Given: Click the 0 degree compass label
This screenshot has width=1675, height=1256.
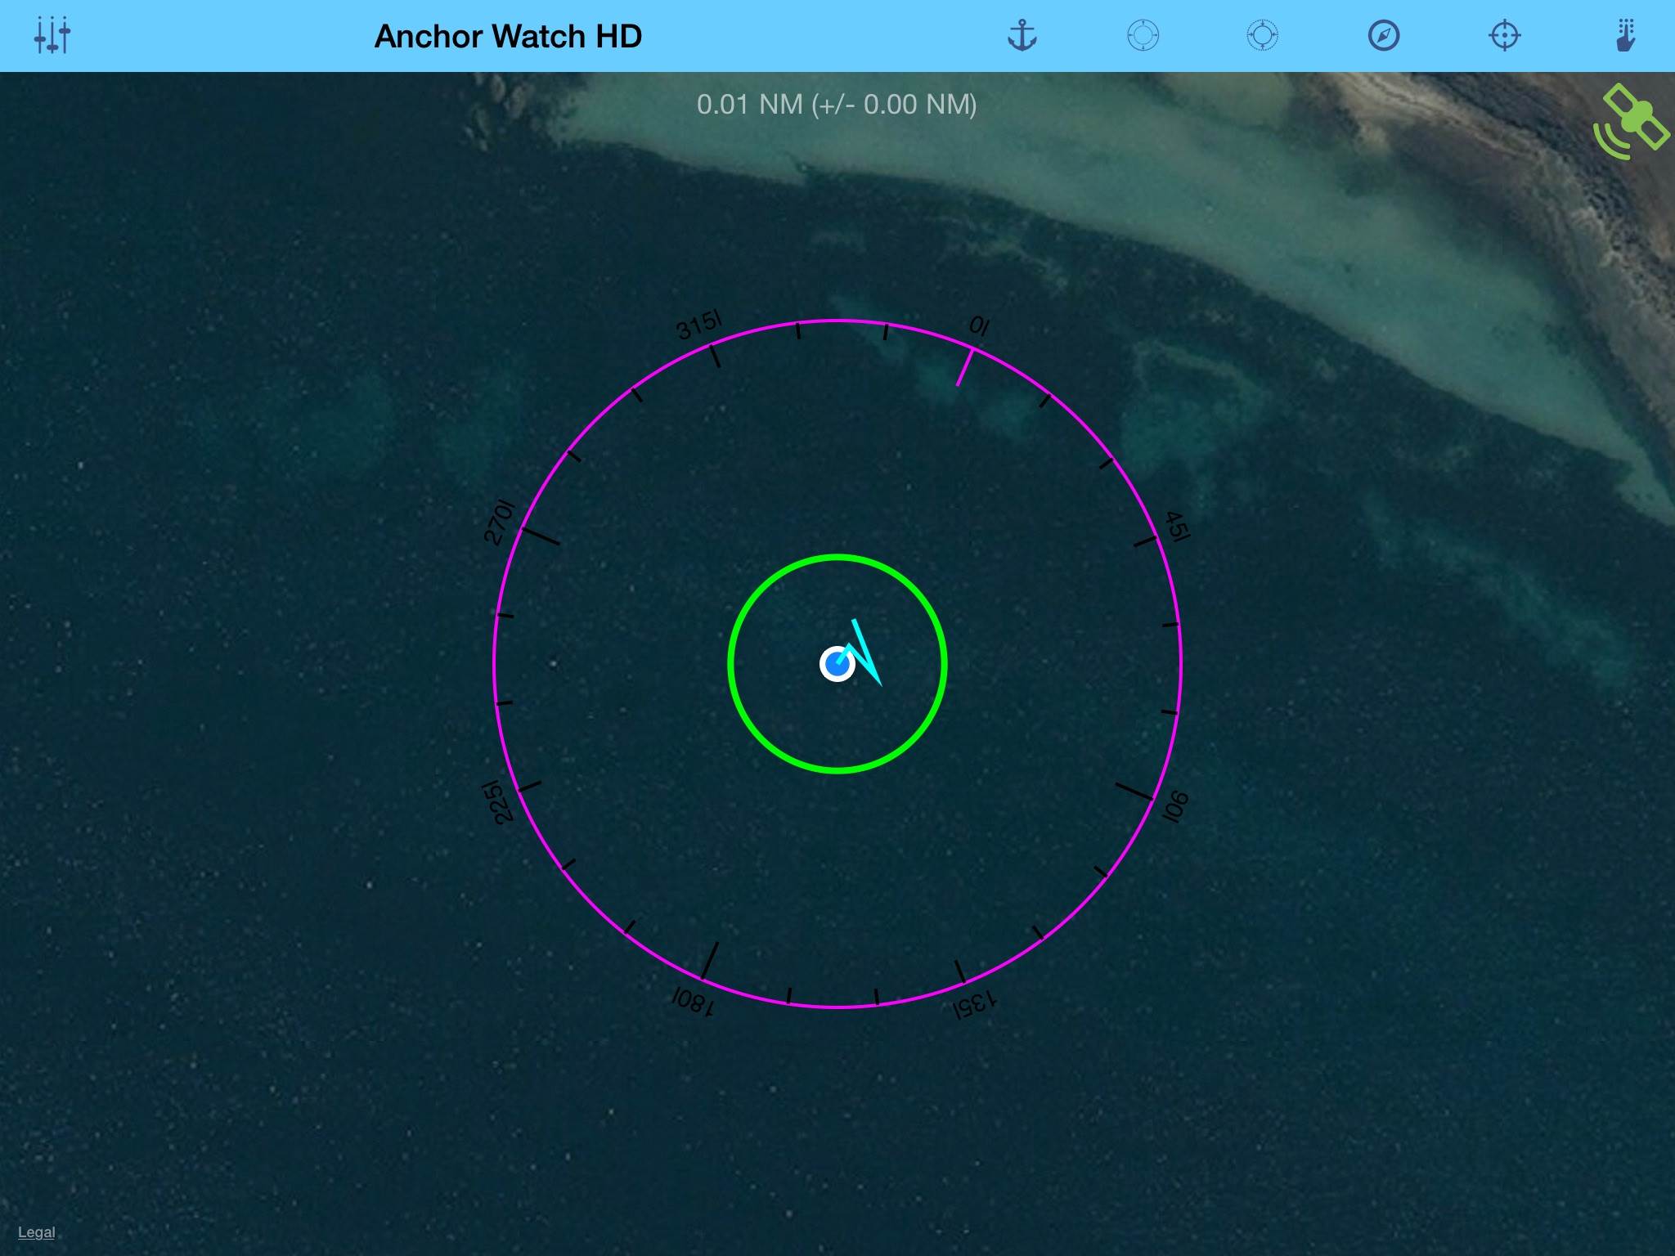Looking at the screenshot, I should (x=979, y=326).
